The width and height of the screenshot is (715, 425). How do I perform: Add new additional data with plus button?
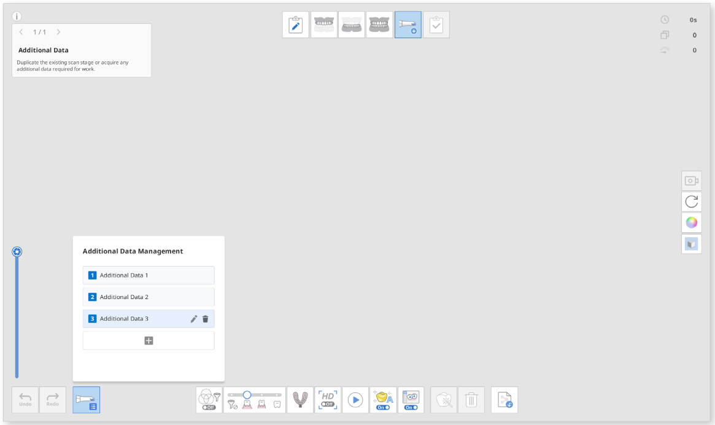point(149,340)
